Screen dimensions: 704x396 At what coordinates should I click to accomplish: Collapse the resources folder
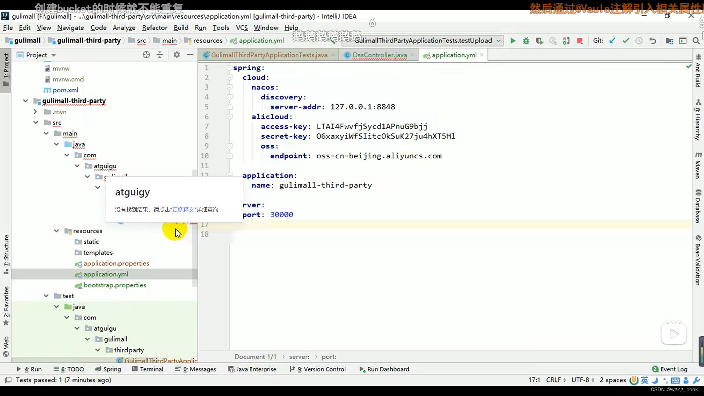[x=56, y=231]
